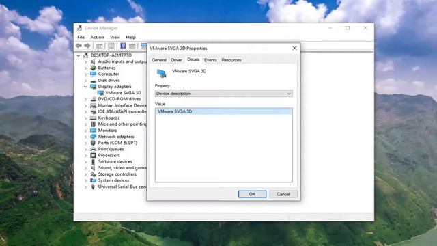Click the Audio inputs and outputs speaker icon
This screenshot has height=246, width=437.
(x=93, y=61)
